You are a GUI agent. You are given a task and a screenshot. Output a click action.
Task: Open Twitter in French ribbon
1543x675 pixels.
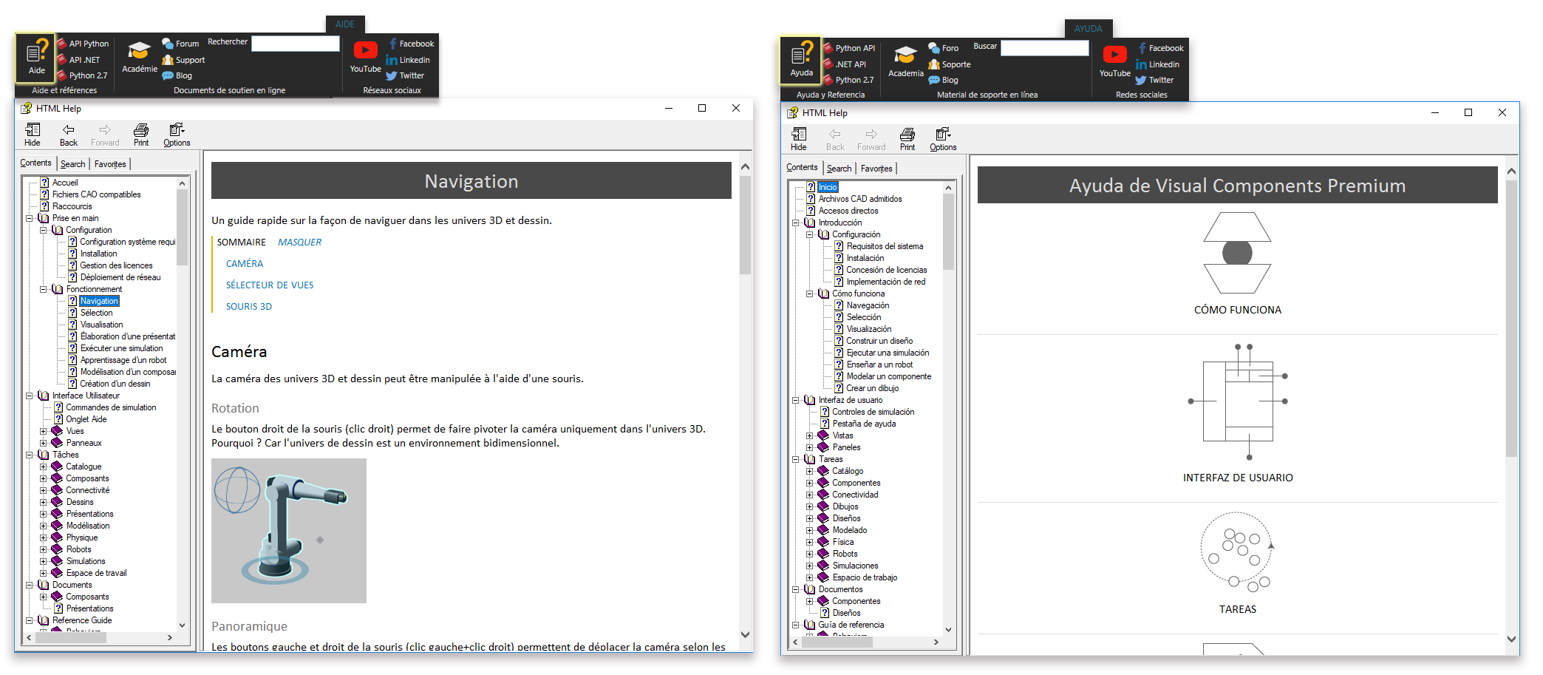tap(405, 75)
